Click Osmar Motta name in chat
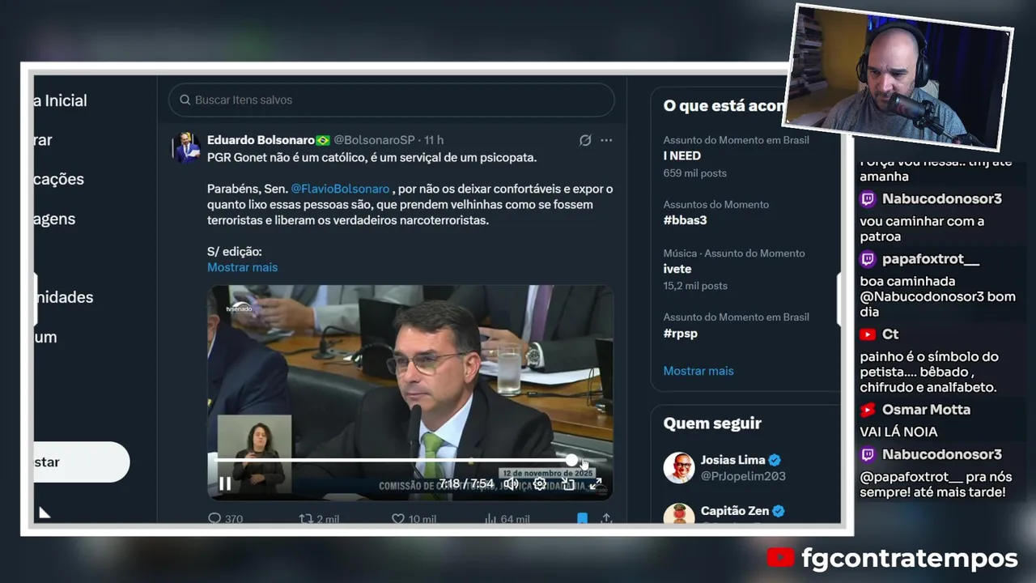 coord(926,410)
